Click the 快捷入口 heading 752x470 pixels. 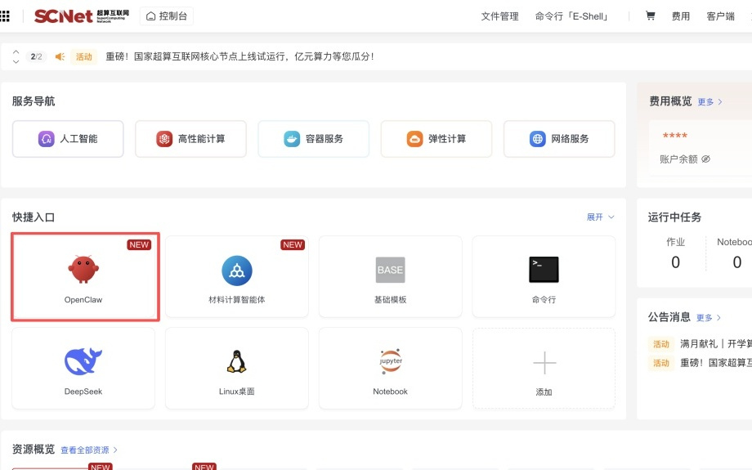(34, 217)
